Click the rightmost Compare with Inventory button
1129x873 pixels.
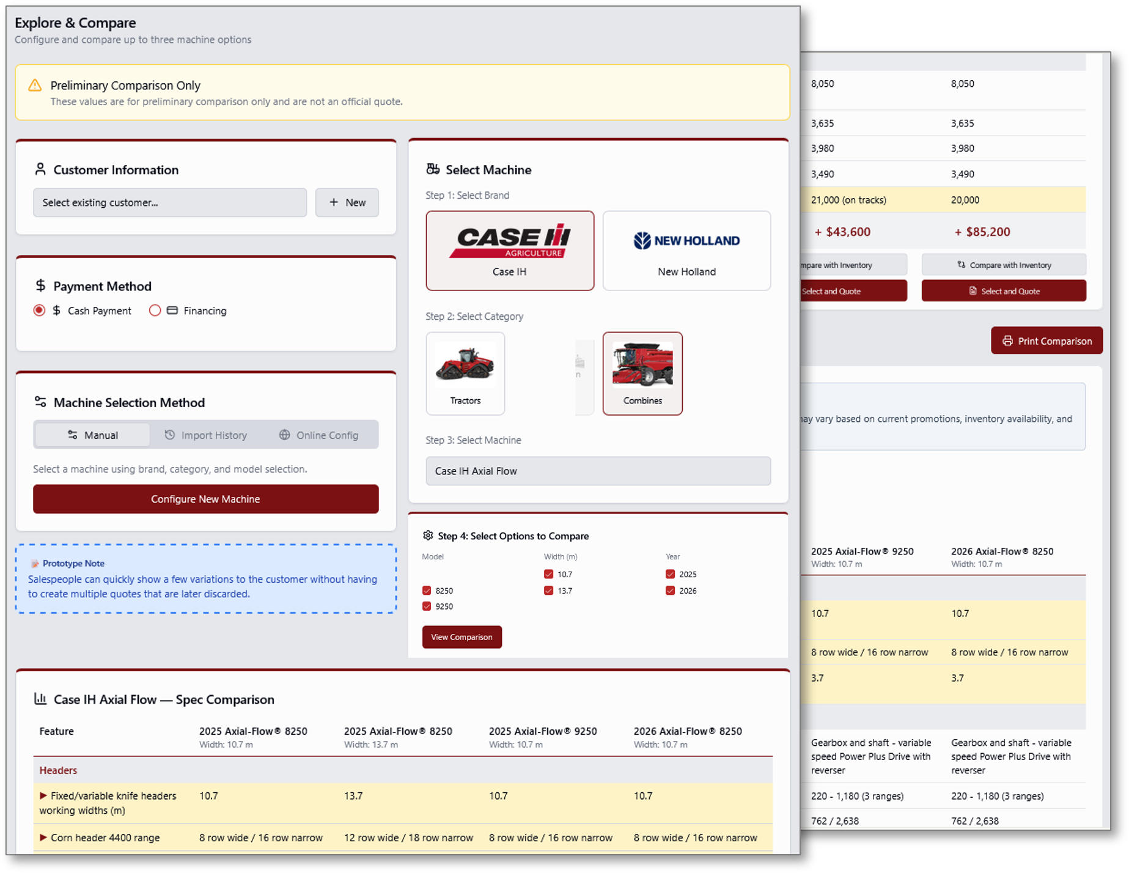[x=1004, y=265]
